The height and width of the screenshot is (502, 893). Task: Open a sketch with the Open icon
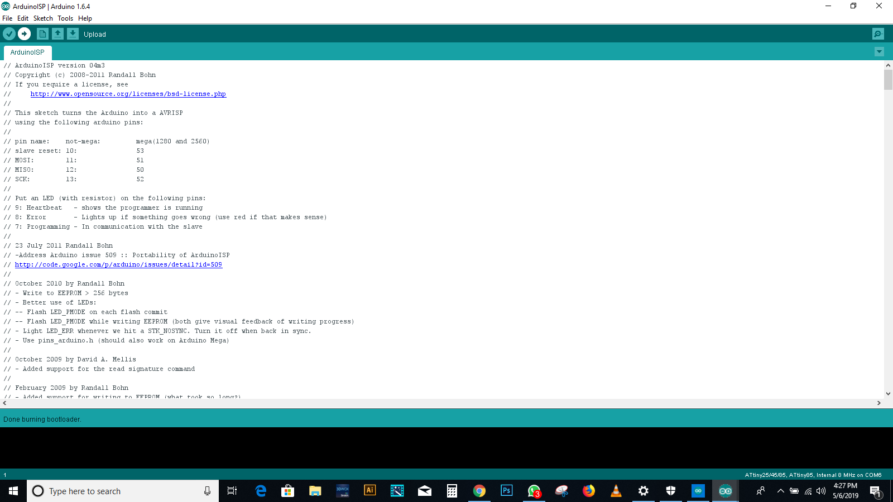coord(57,34)
